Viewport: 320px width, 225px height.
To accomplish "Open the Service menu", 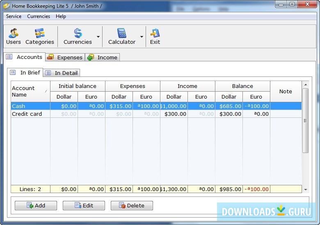I will (x=14, y=16).
